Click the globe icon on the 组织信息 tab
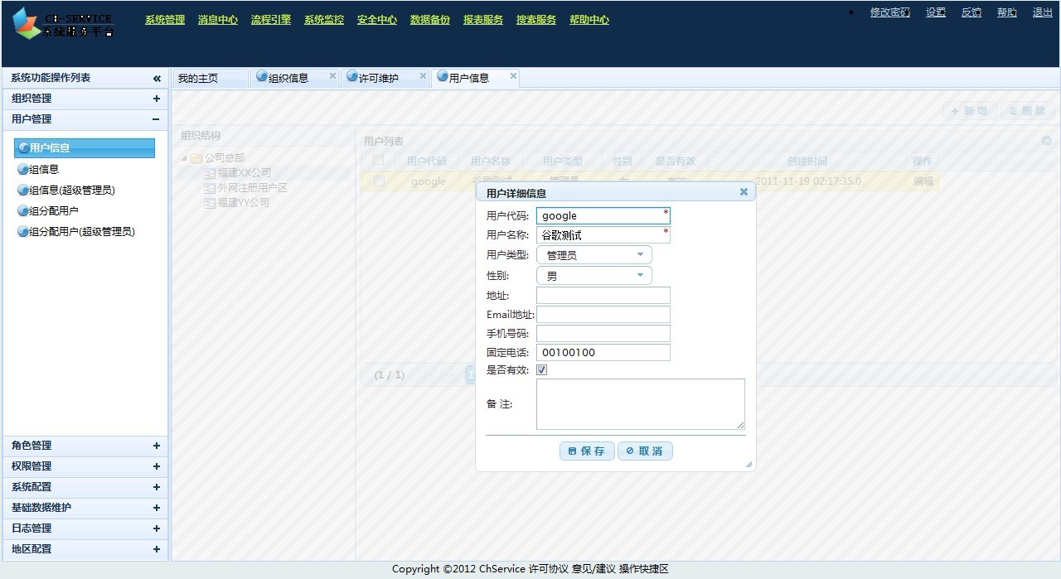The image size is (1061, 579). click(x=262, y=77)
